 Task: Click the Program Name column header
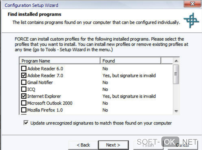click(60, 61)
